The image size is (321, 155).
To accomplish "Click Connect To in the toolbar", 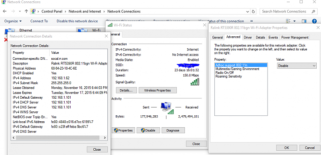I will (39, 21).
